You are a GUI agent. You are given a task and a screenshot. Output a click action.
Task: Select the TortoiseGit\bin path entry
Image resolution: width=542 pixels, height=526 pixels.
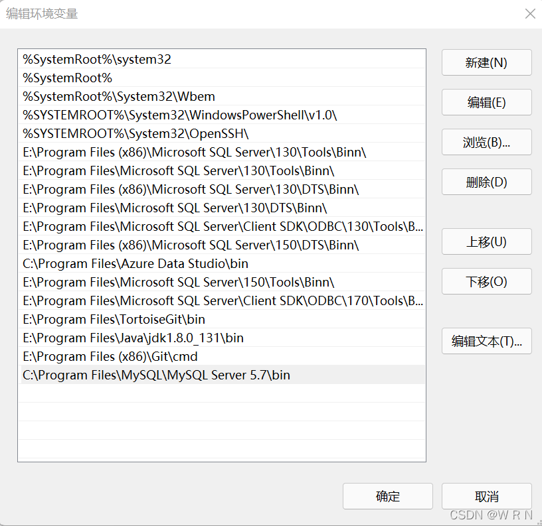click(x=222, y=319)
